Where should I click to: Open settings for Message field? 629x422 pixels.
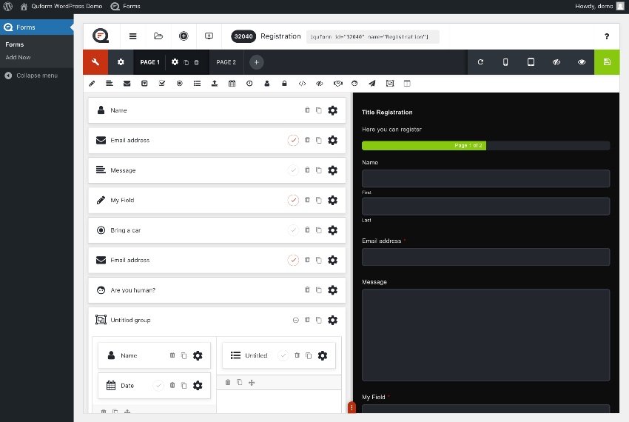332,170
